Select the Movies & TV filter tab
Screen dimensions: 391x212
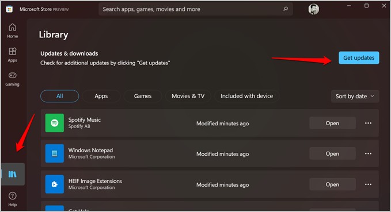188,96
